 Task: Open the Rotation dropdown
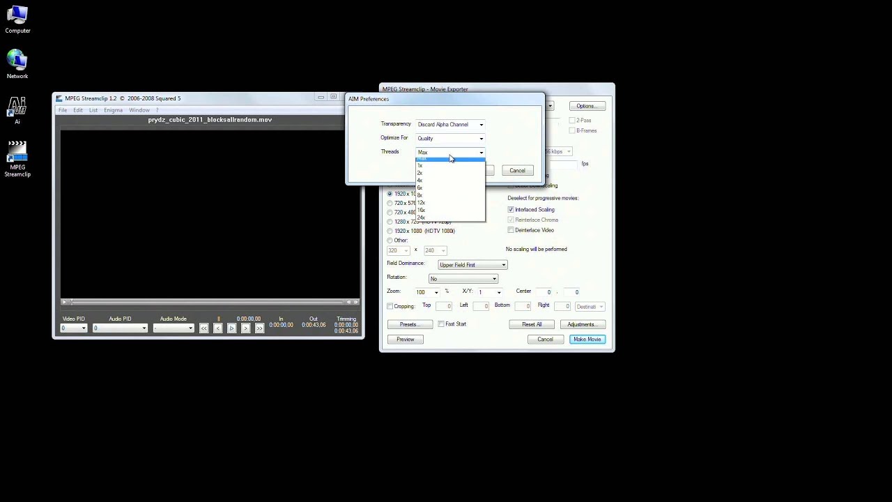point(463,279)
